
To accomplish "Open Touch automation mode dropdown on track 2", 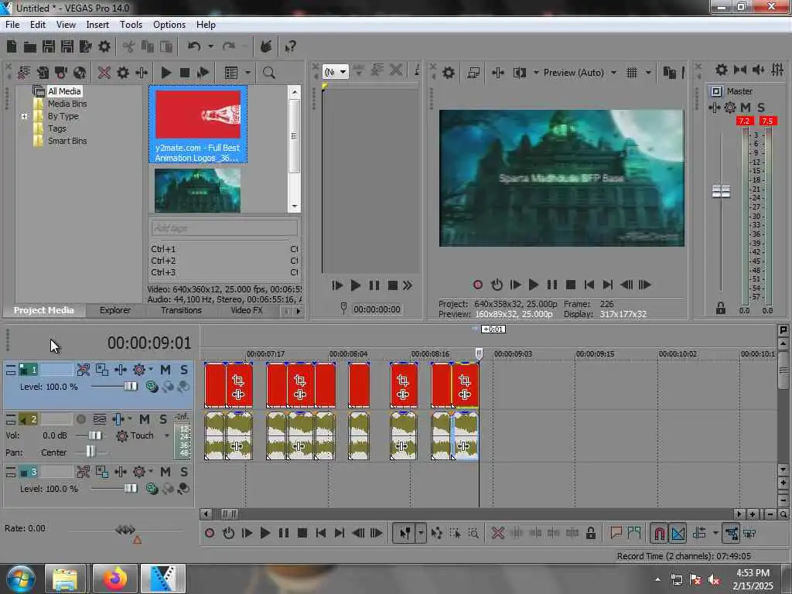I will point(167,435).
